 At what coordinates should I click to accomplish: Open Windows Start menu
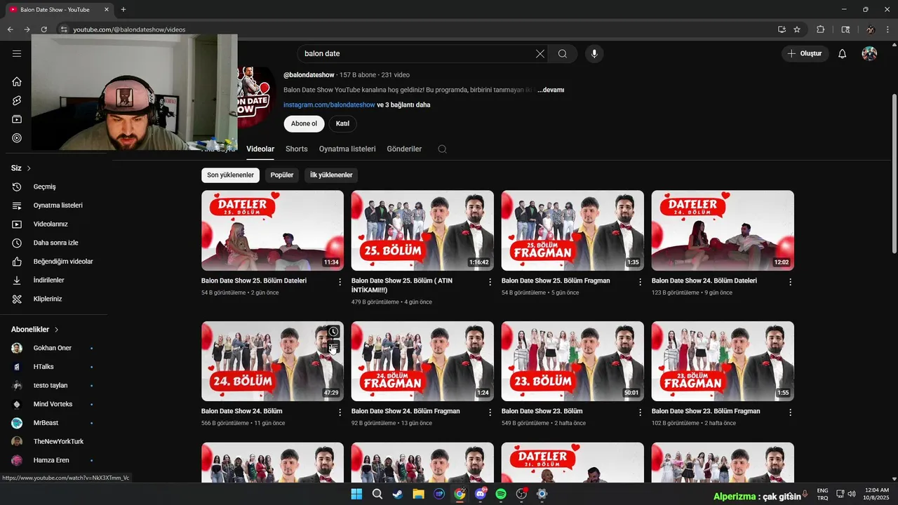(x=356, y=494)
